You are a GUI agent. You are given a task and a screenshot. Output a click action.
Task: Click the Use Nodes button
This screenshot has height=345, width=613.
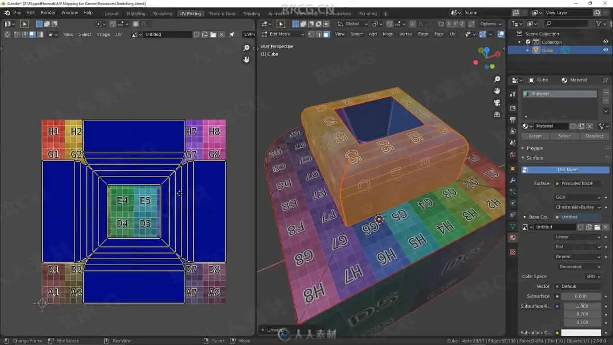point(565,170)
